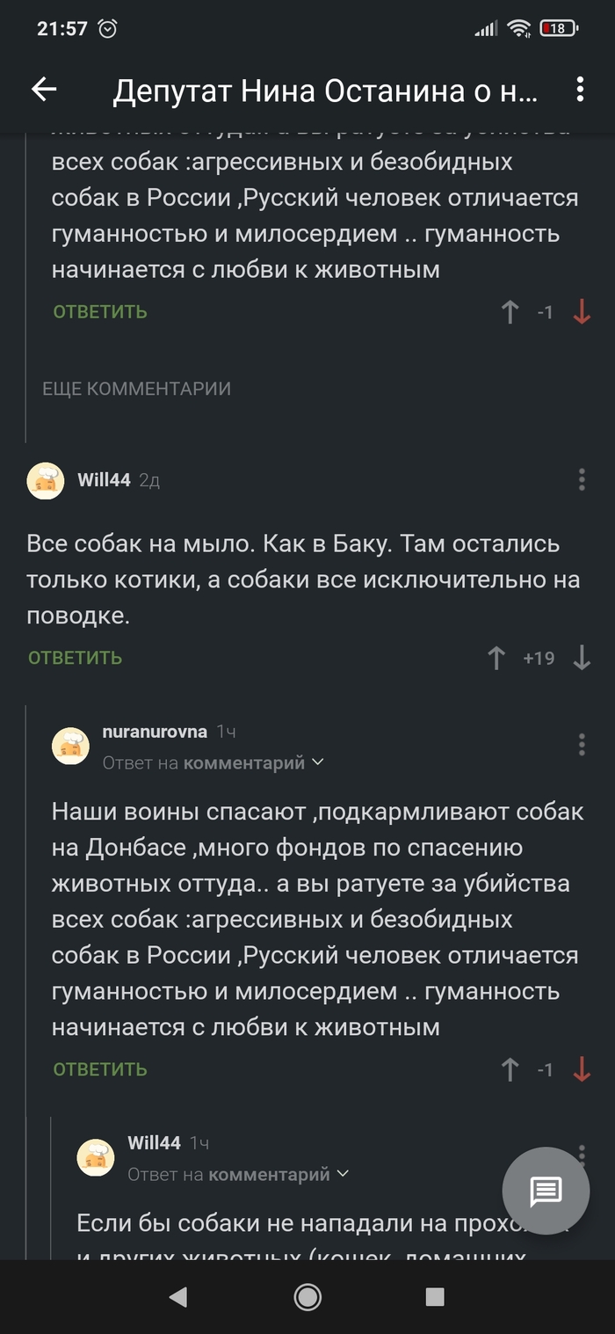The image size is (615, 1334).
Task: Reply to Will44's comment about Baku
Action: coord(76,658)
